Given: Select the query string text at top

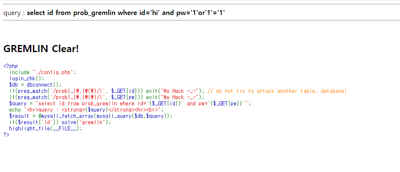Looking at the screenshot, I should click(126, 12).
